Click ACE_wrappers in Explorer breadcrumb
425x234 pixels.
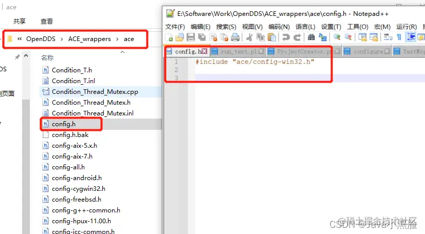pyautogui.click(x=89, y=39)
